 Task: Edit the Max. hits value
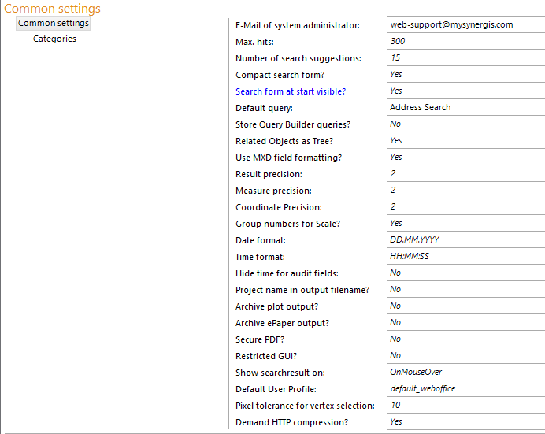click(x=465, y=41)
